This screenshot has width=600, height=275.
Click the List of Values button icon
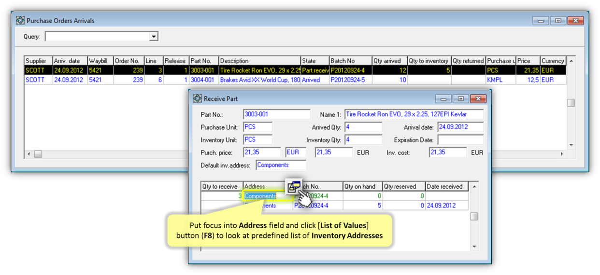tap(294, 186)
